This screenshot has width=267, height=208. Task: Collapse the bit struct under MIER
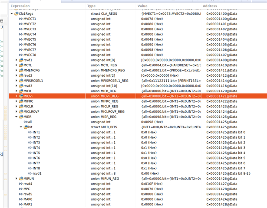click(21, 127)
